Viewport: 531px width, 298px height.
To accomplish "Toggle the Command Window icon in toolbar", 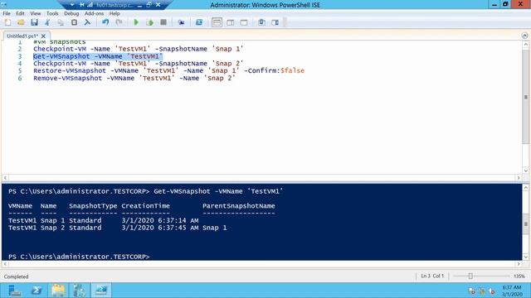I will click(261, 22).
